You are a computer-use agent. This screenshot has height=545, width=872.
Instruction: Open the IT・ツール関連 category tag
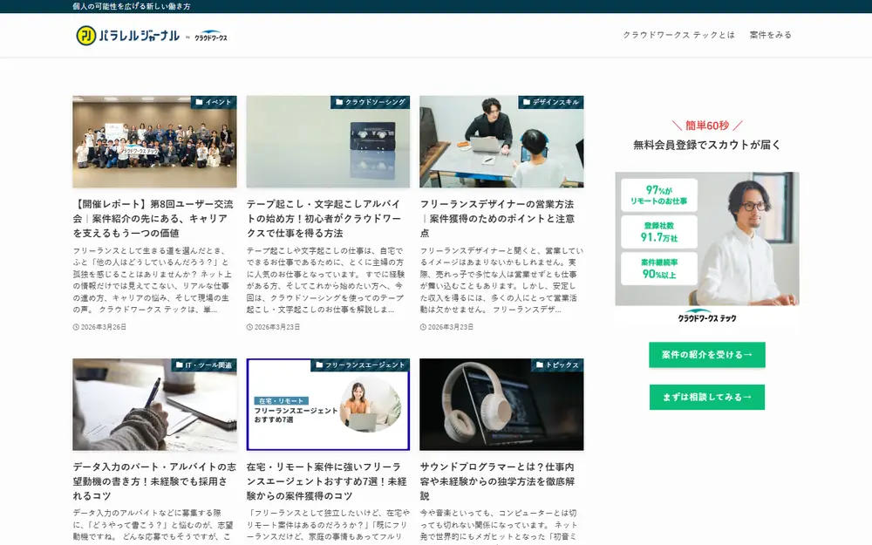[204, 364]
